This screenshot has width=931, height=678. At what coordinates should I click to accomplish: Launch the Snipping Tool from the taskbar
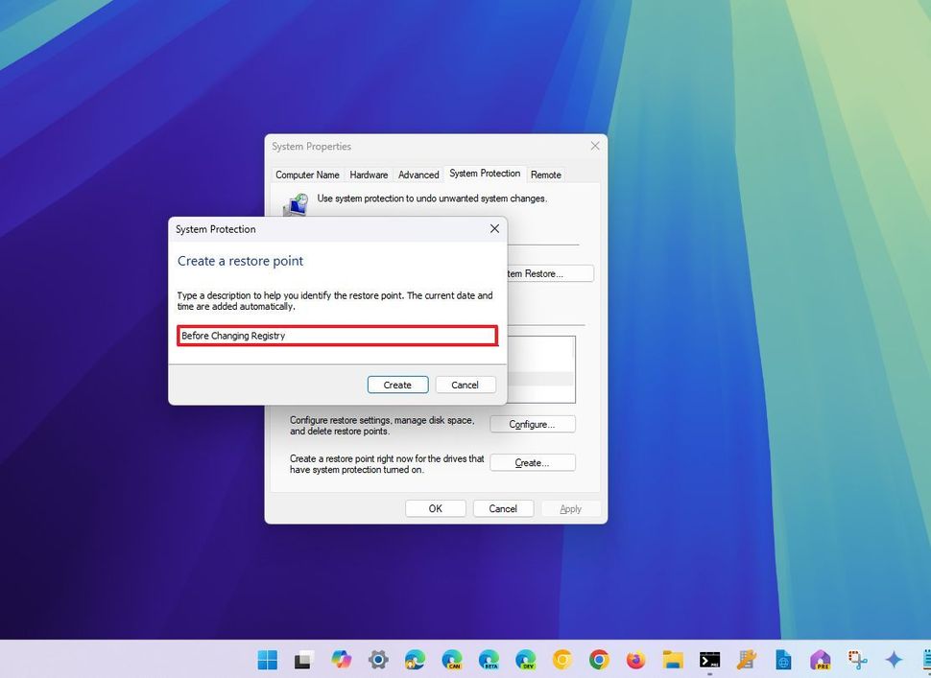point(855,660)
